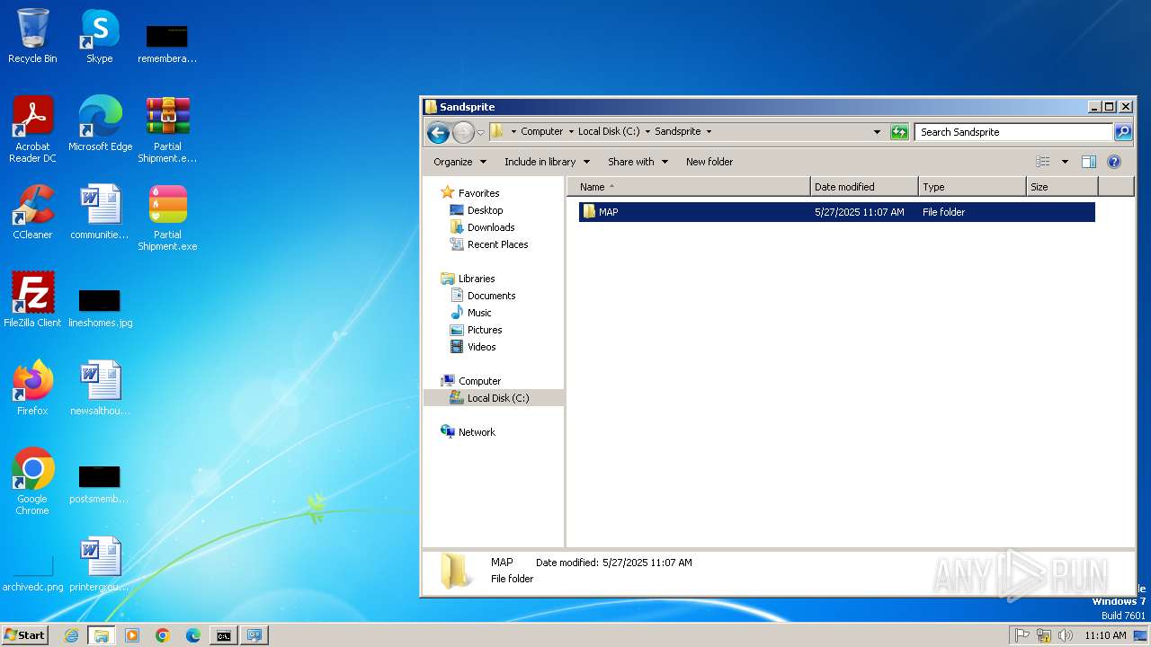The image size is (1151, 647).
Task: Select the FileZilla Client desktop icon
Action: click(x=32, y=300)
